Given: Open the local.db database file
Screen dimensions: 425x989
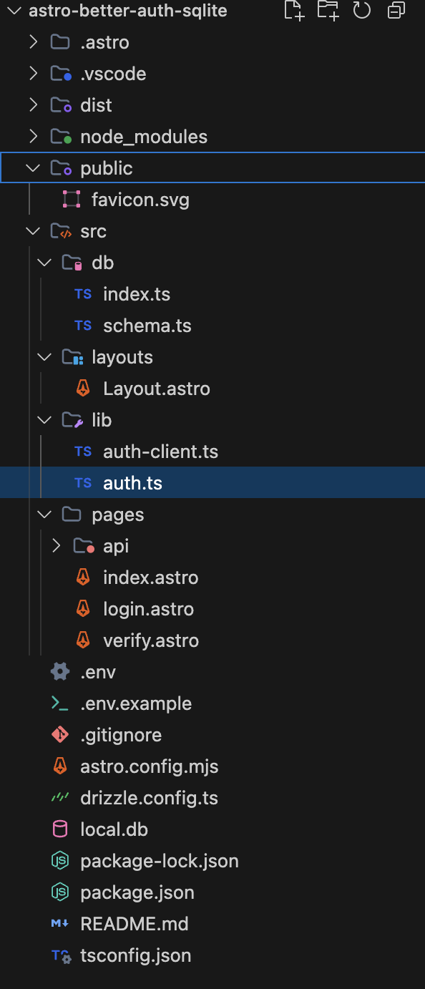Looking at the screenshot, I should pyautogui.click(x=112, y=829).
